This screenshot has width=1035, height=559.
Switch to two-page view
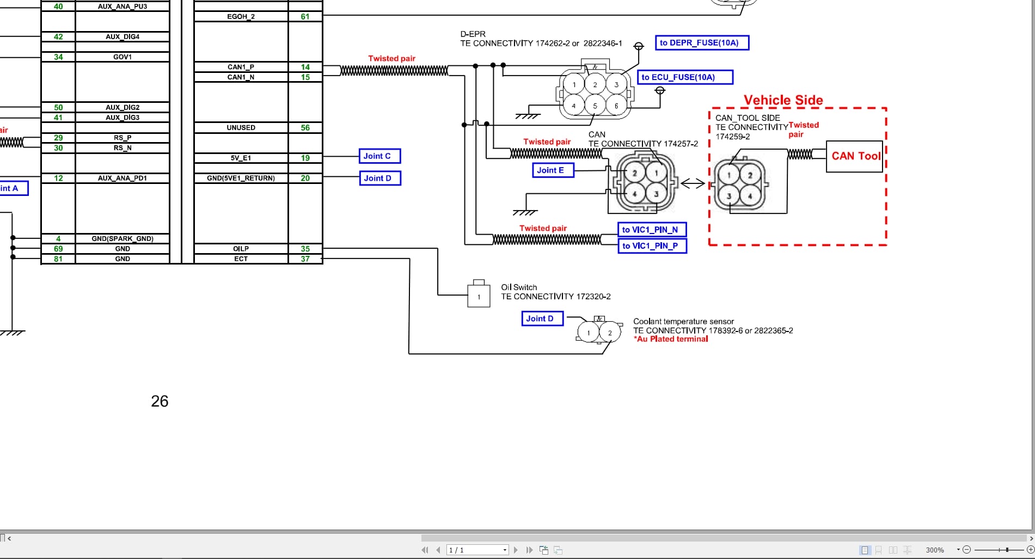tap(893, 550)
